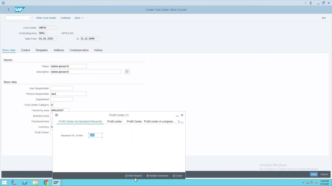The image size is (332, 186).
Task: Show hidden system tray icons
Action: (x=303, y=183)
